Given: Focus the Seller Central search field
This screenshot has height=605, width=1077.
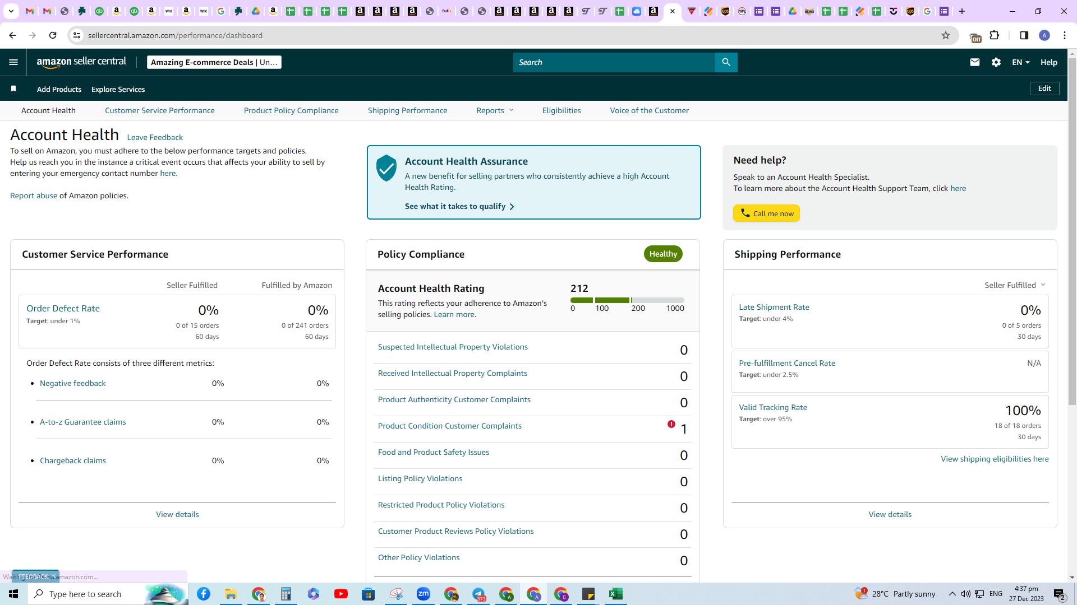Looking at the screenshot, I should (614, 62).
